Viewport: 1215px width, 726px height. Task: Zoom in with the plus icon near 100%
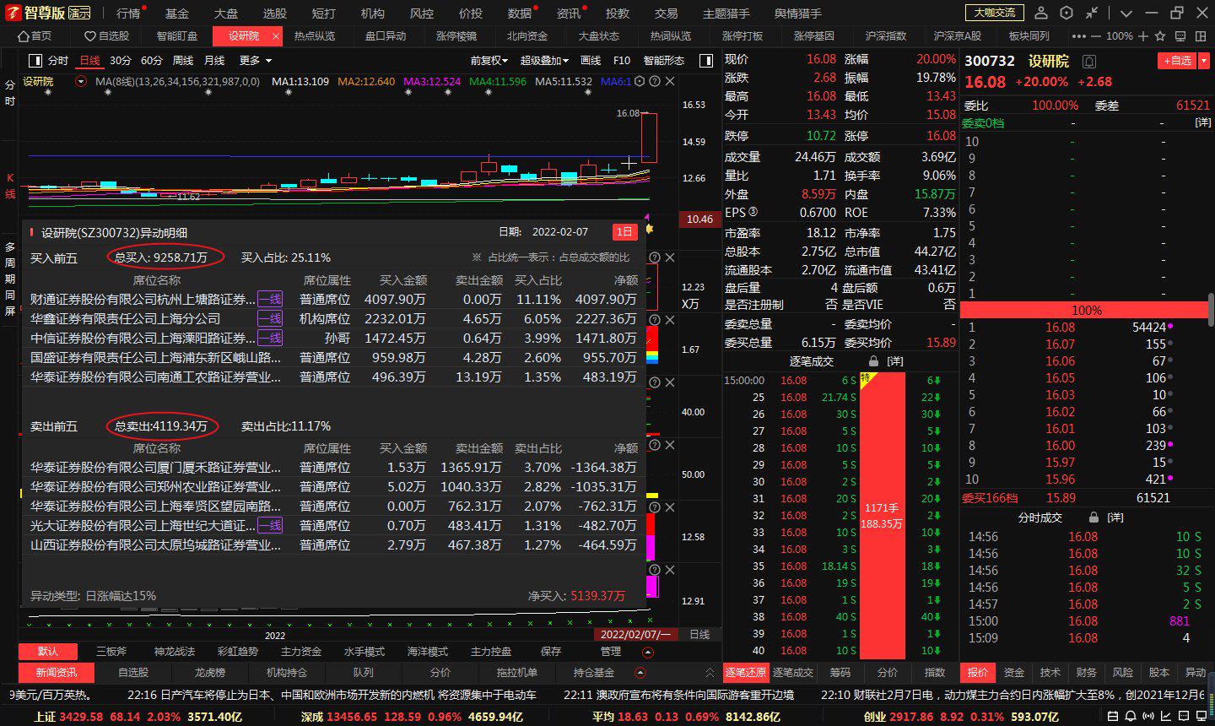(1143, 36)
